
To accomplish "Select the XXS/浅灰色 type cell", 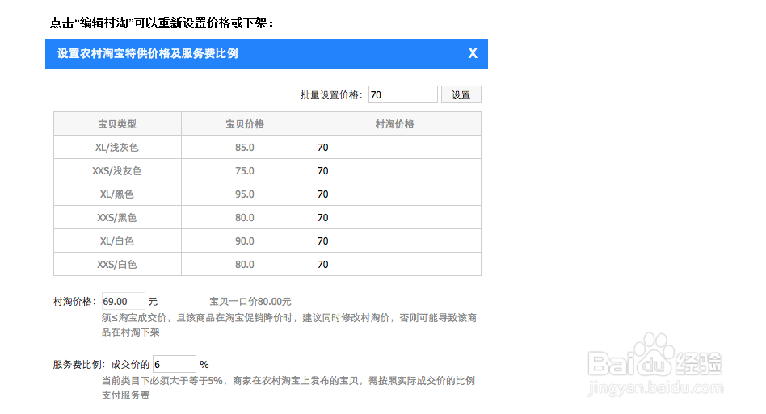I will (x=117, y=170).
